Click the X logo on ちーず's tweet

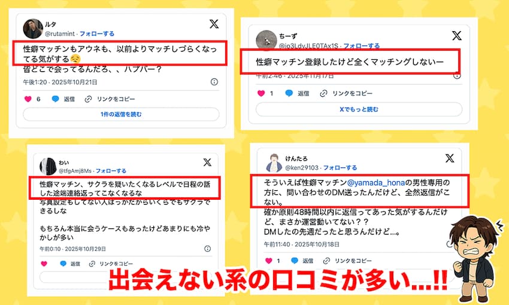[x=457, y=35]
